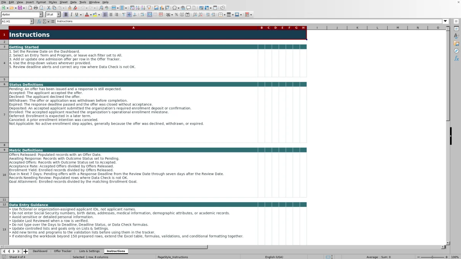Click the Merge and Center Cells icon

point(149,15)
